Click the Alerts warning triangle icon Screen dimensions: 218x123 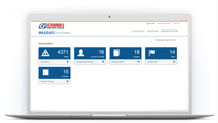46,53
